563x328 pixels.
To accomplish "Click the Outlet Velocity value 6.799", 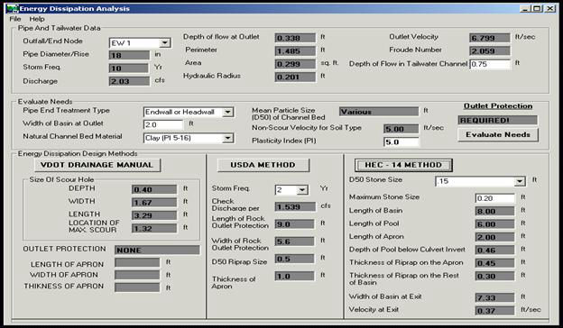I will (489, 38).
